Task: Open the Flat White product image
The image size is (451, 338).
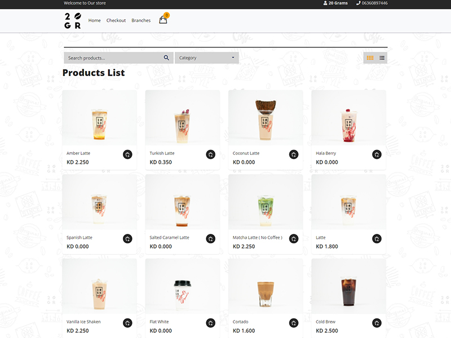Action: [x=182, y=286]
